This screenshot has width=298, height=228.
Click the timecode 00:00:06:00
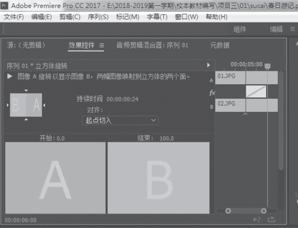pos(21,220)
